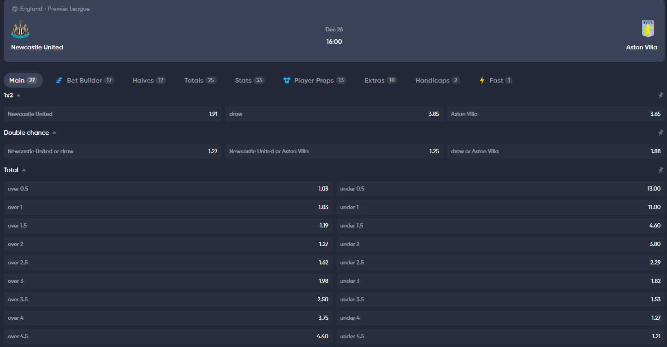Switch to the Extras tab
Screen dimensions: 667x347
coord(381,80)
